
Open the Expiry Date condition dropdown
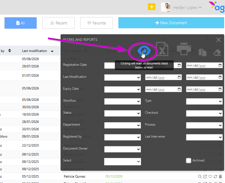[x=122, y=89]
